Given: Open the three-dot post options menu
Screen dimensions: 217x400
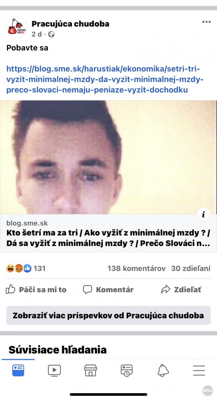Looking at the screenshot, I should click(x=206, y=22).
